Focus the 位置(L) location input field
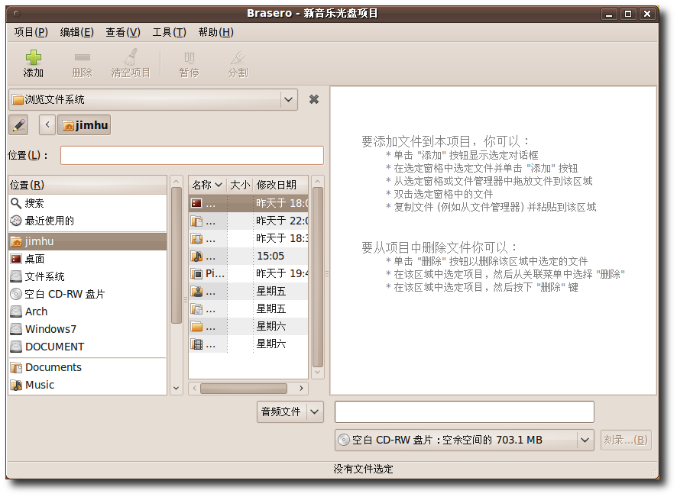The image size is (677, 497). [192, 155]
